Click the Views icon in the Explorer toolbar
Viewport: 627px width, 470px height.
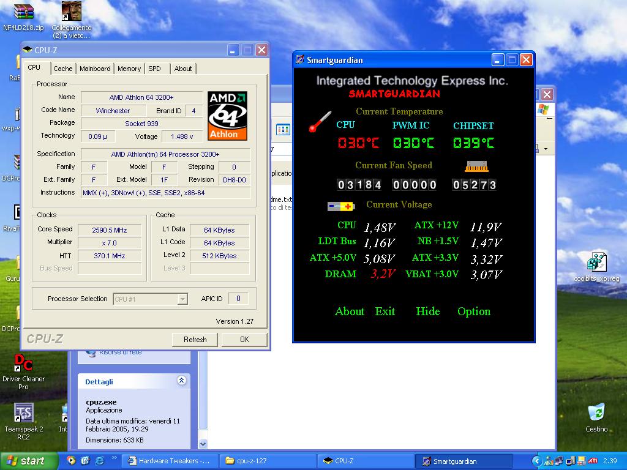tap(283, 130)
